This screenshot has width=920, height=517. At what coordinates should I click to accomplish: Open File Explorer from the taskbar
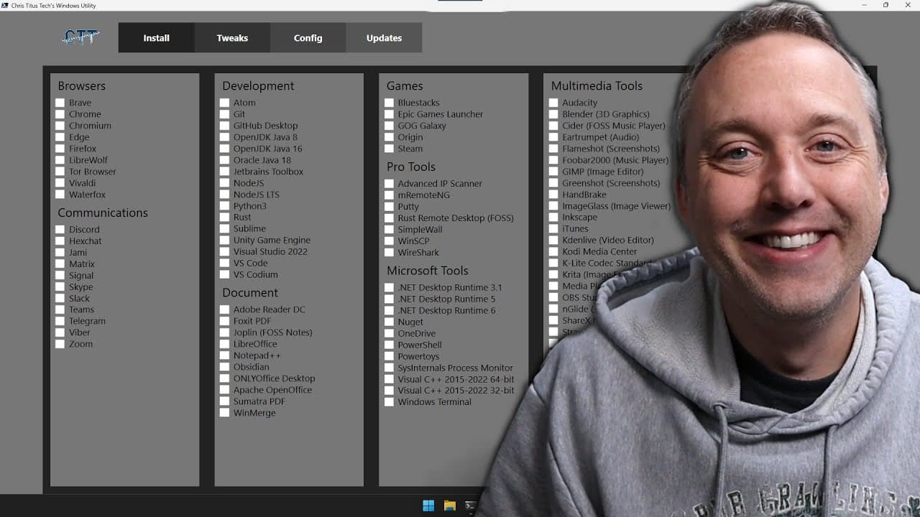click(450, 506)
